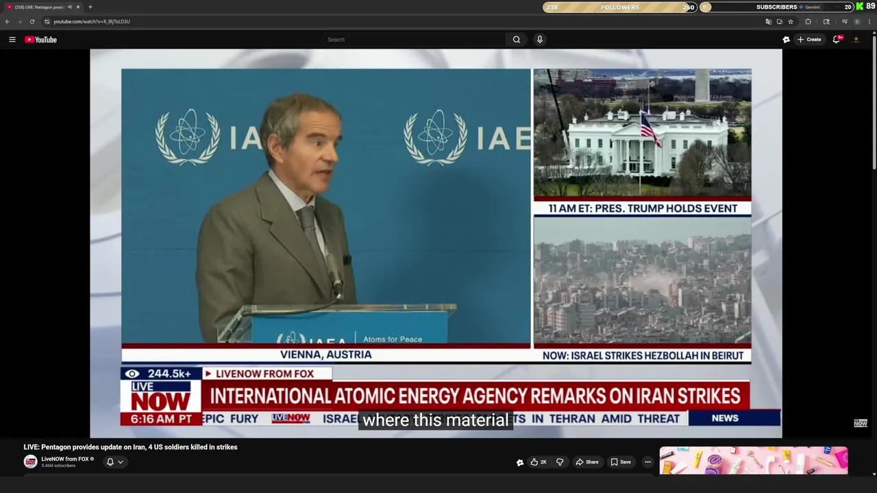The width and height of the screenshot is (877, 493).
Task: Open the browser three-dot menu
Action: point(869,21)
